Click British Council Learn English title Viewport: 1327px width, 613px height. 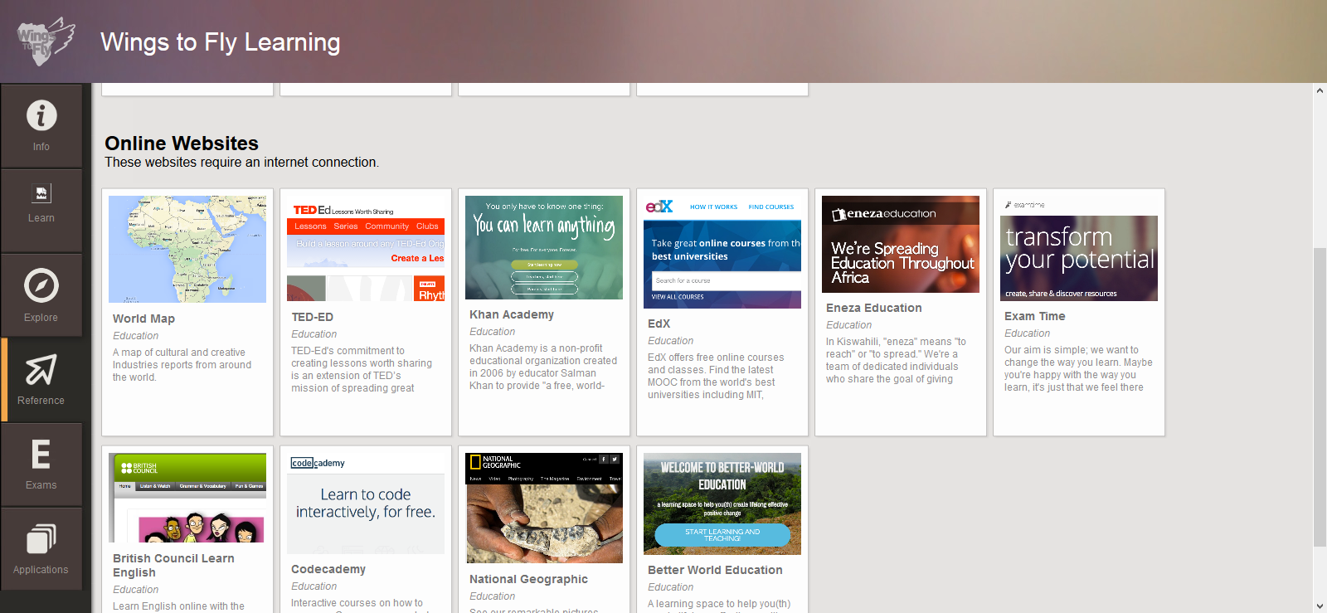(x=173, y=566)
